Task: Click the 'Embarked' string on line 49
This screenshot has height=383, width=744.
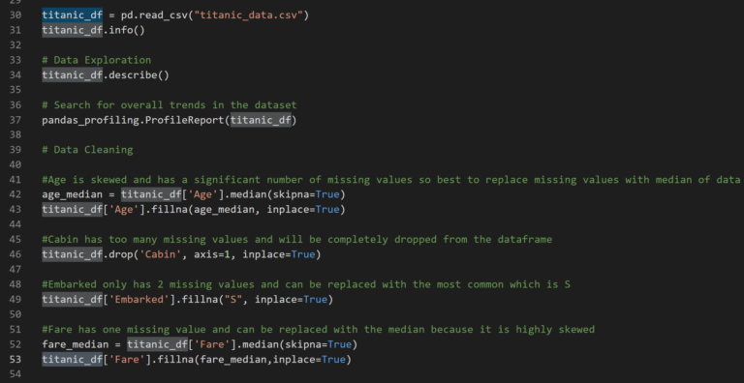Action: [x=139, y=300]
